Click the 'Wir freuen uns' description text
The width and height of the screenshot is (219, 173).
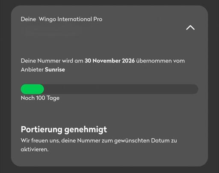(99, 145)
